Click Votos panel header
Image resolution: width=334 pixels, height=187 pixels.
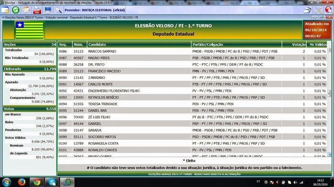(x=30, y=108)
